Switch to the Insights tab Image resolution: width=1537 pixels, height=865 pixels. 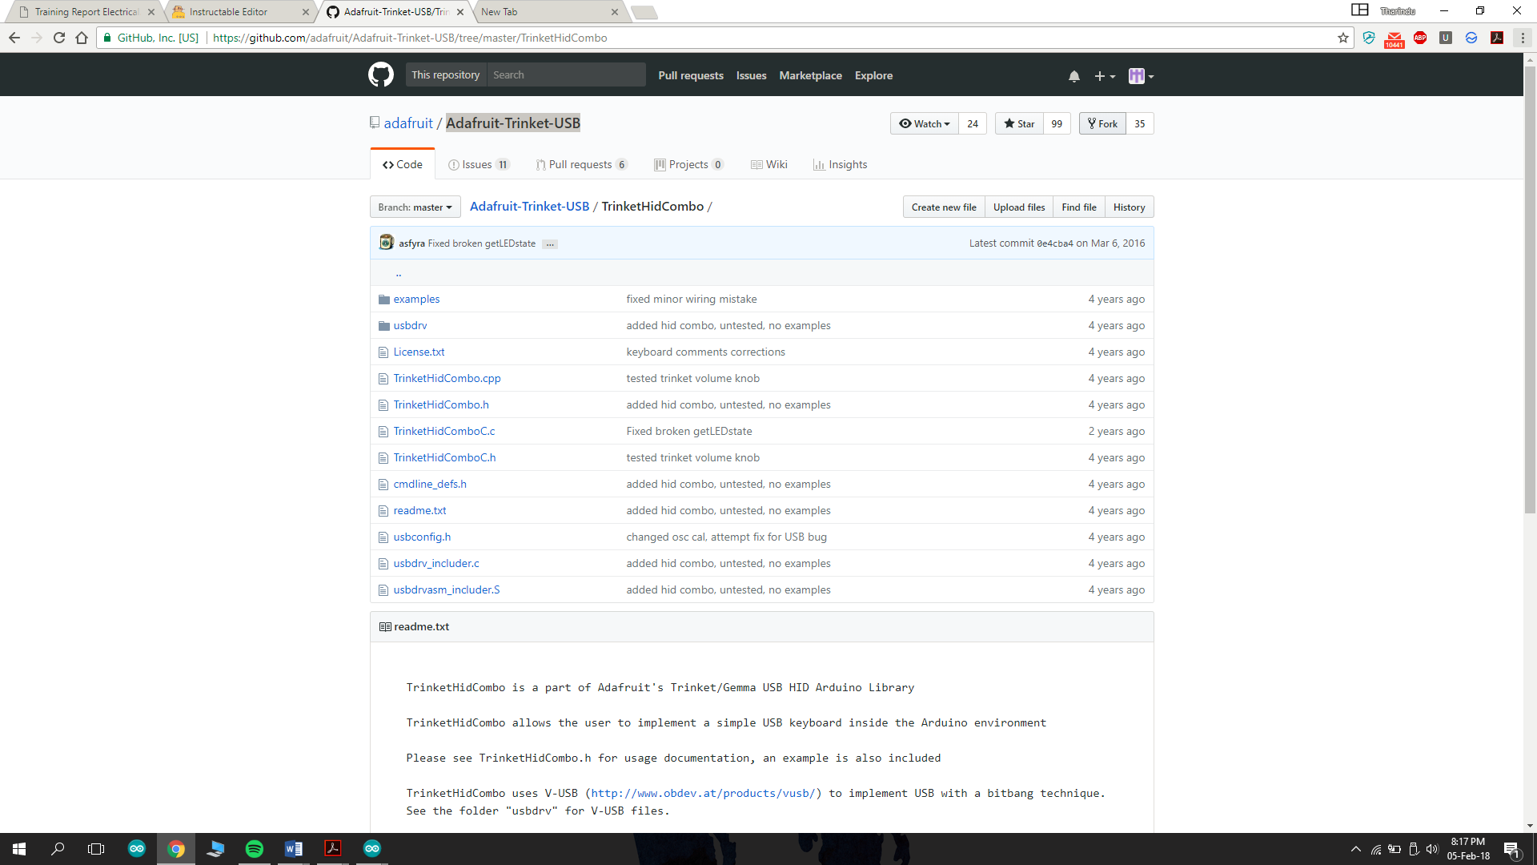pos(840,165)
